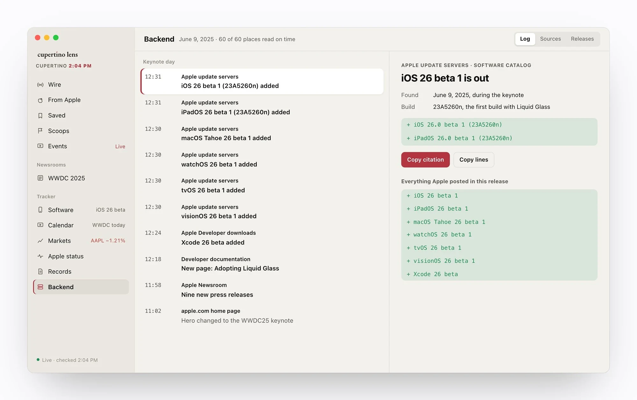
Task: Click the Copy lines button
Action: click(x=474, y=160)
